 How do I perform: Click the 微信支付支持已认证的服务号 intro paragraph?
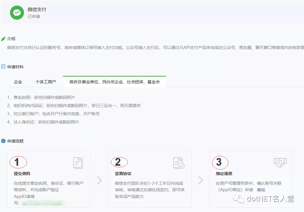point(156,48)
